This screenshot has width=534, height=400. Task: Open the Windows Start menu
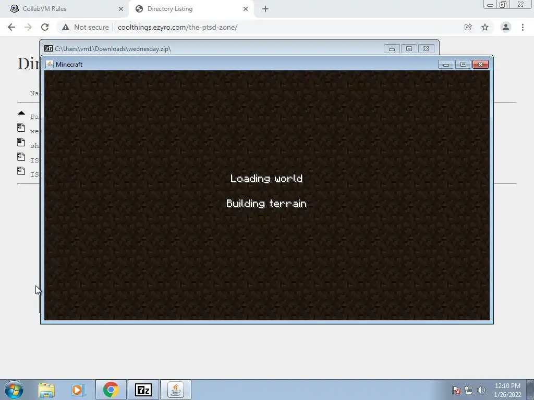point(14,390)
